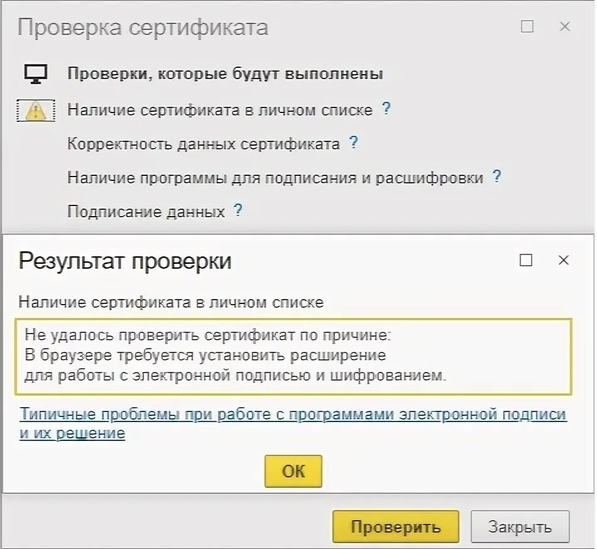Click the heading Проверки, которые будут выполнены
The height and width of the screenshot is (549, 597).
click(x=225, y=74)
